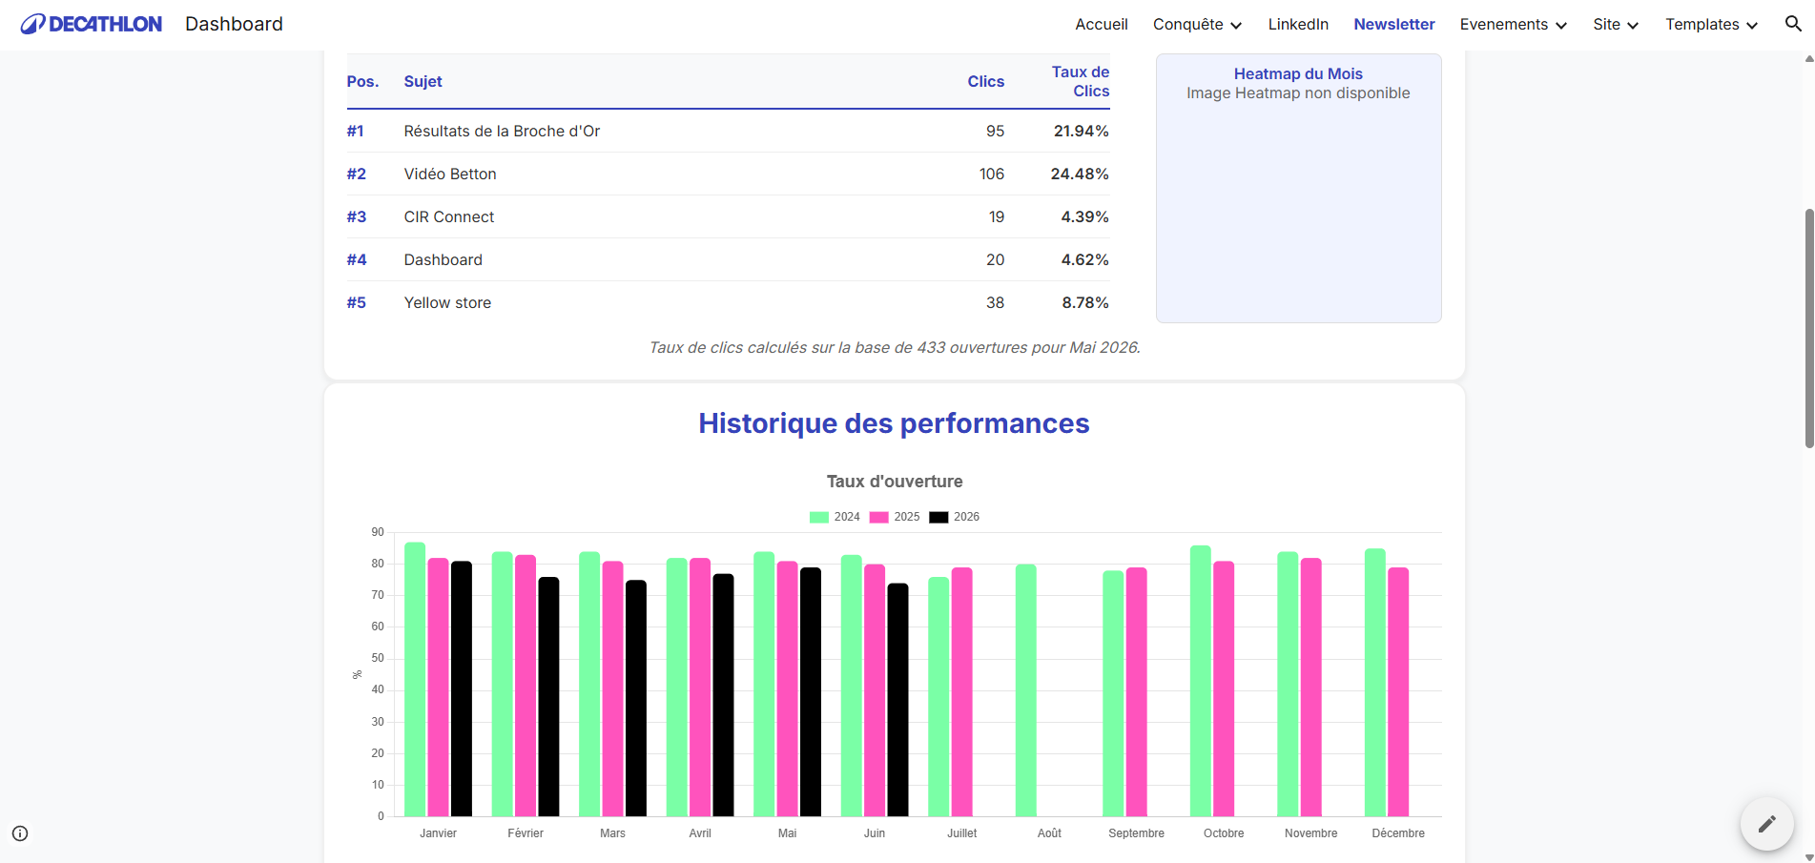Click the 'Septembre' axis label
1815x863 pixels.
[x=1136, y=833]
